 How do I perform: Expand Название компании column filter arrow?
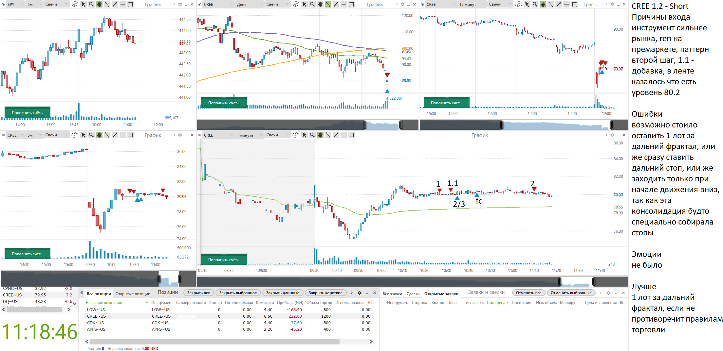tap(146, 303)
